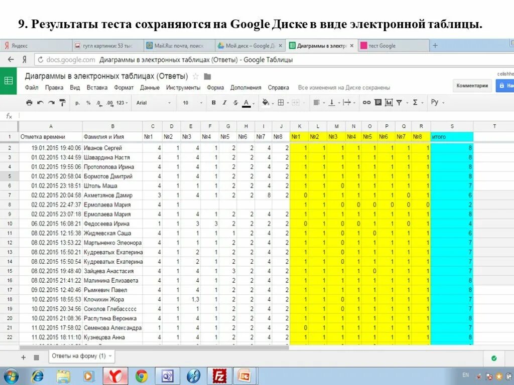Increase decimal places

point(109,103)
